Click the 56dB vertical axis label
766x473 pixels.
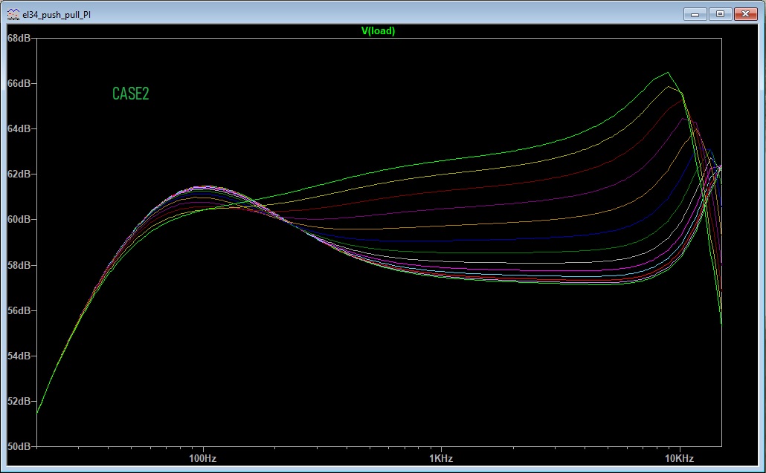click(19, 310)
